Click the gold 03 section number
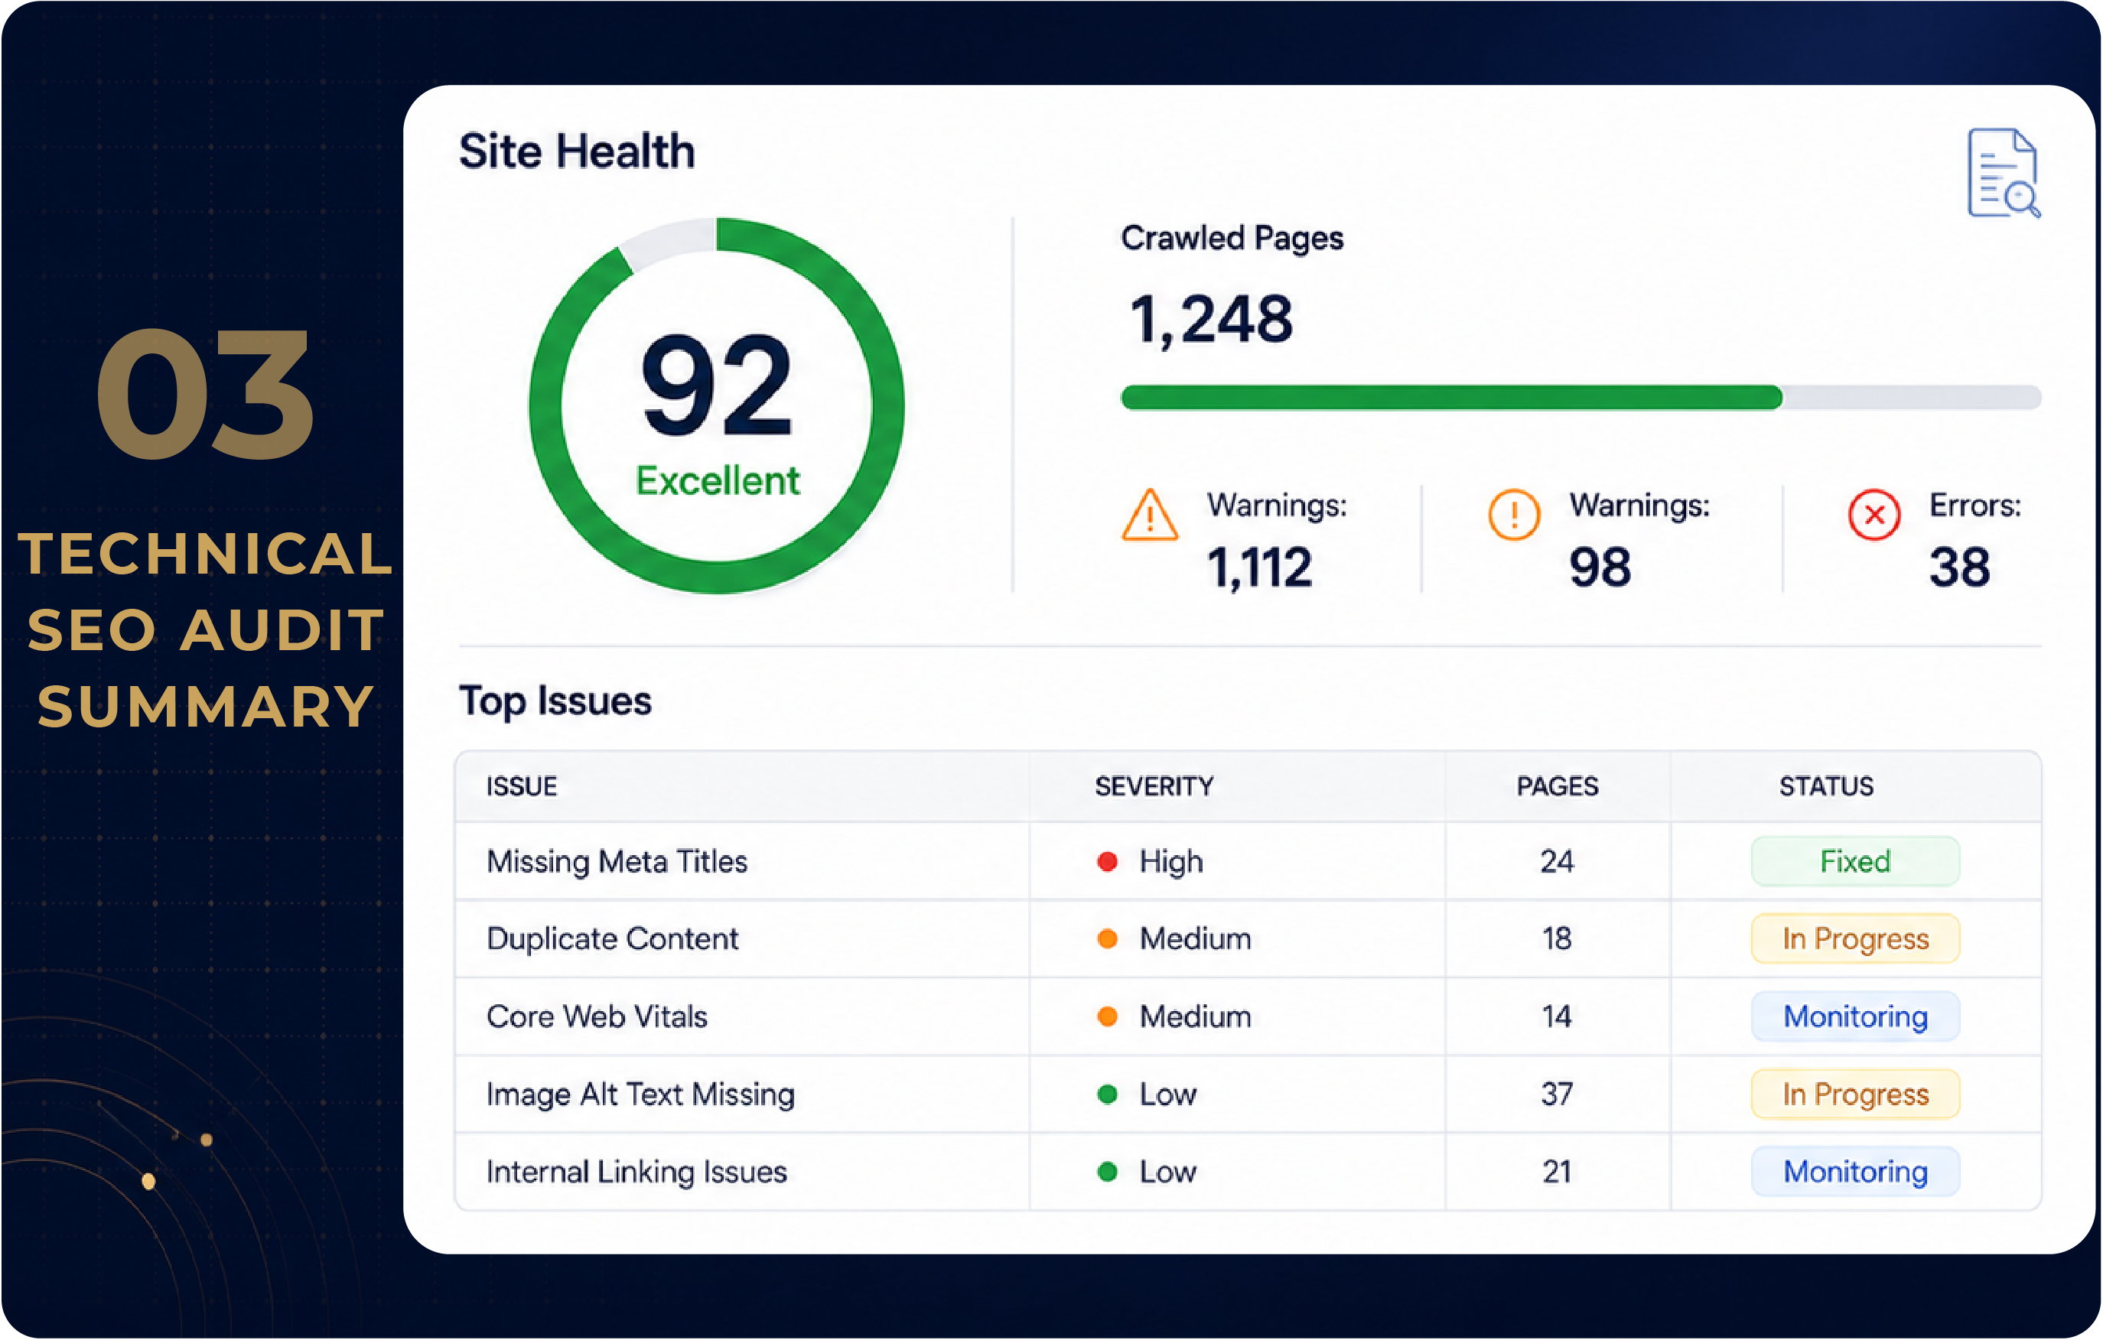This screenshot has height=1340, width=2103. tap(204, 394)
